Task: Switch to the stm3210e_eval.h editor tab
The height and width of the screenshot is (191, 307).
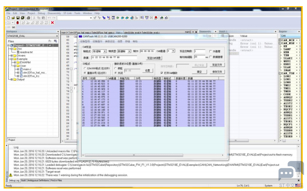Action: pyautogui.click(x=133, y=33)
